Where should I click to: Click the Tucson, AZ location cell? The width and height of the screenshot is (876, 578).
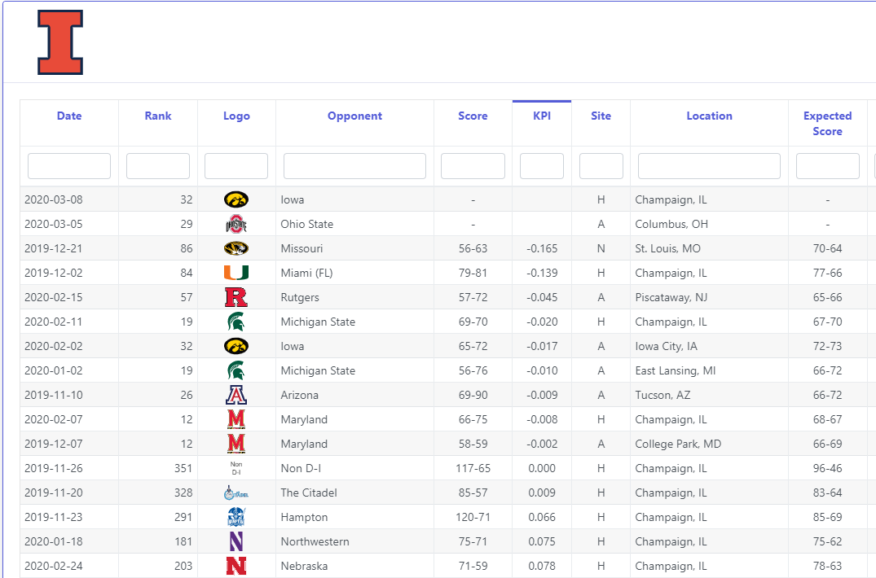point(710,395)
